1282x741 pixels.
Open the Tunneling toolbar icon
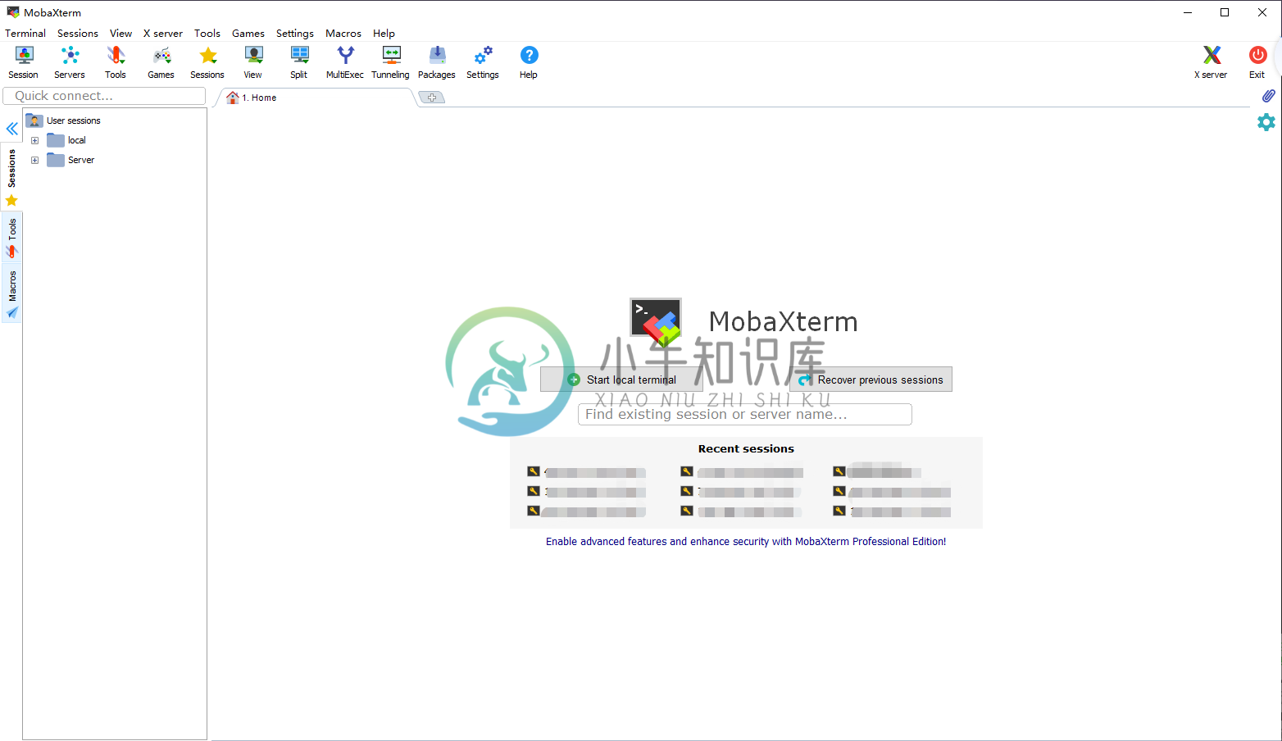click(391, 62)
